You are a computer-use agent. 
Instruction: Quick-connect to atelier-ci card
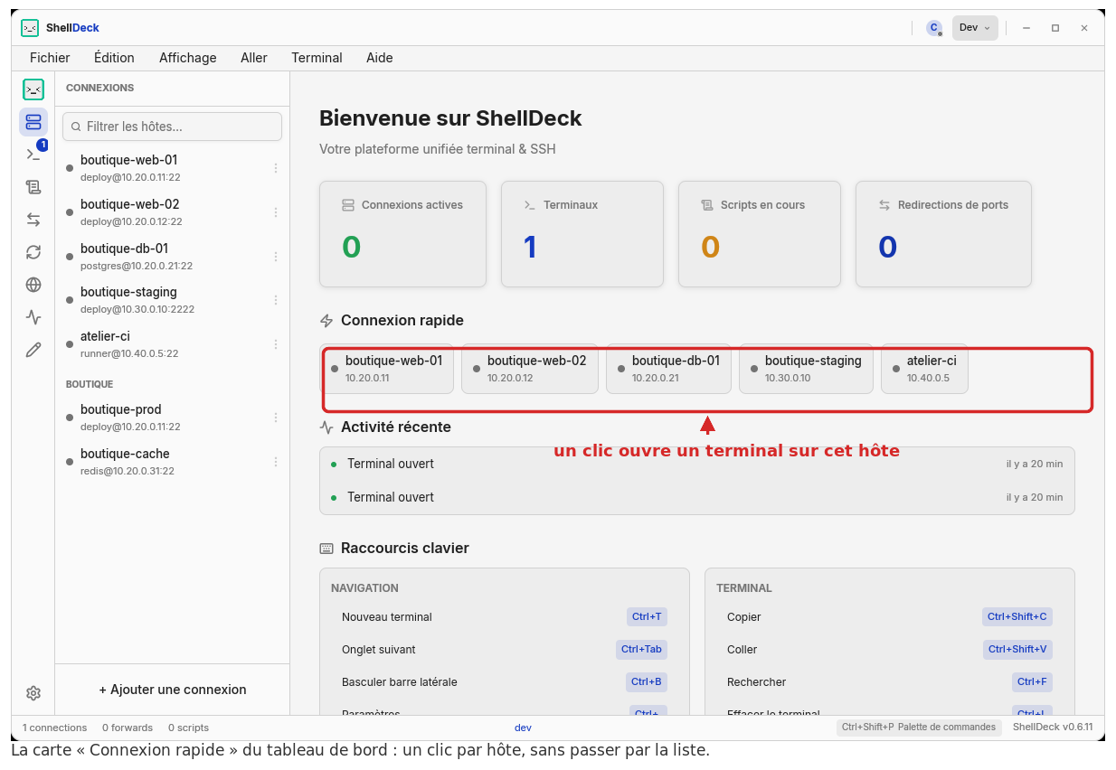924,369
